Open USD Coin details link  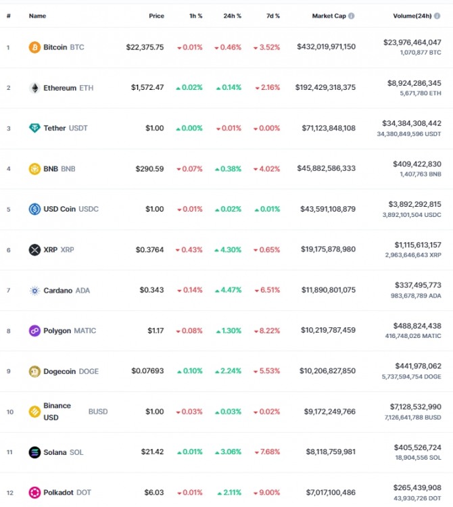59,209
